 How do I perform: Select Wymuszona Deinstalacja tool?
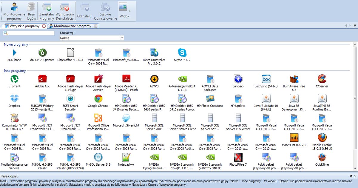click(65, 11)
